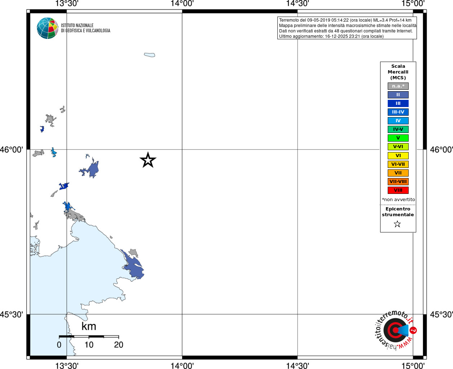This screenshot has width=453, height=369.
Task: Select the II intensity legend swatch
Action: tap(398, 95)
